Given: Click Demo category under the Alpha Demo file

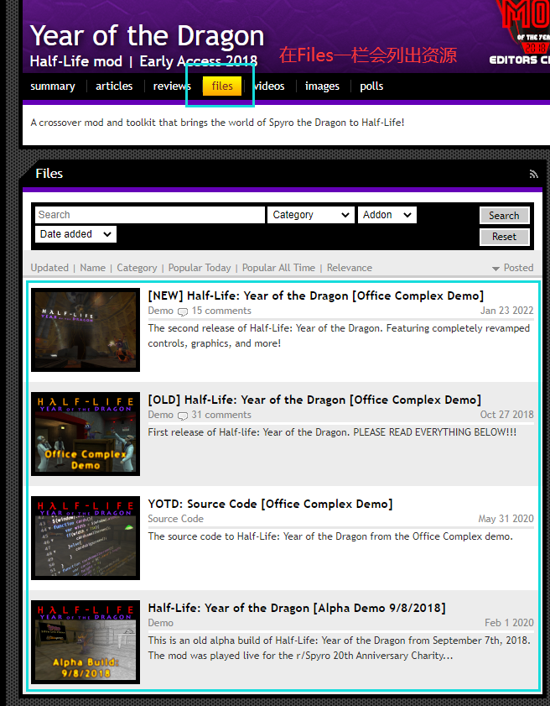Looking at the screenshot, I should click(x=160, y=623).
